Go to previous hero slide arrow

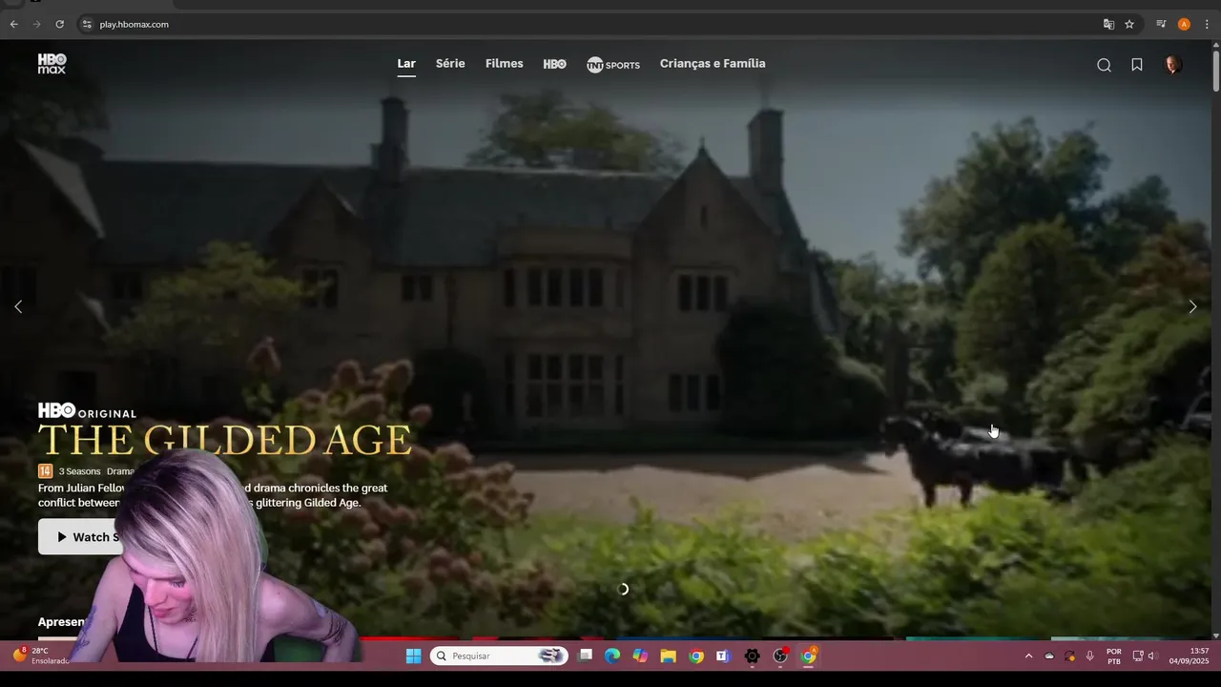(x=18, y=306)
